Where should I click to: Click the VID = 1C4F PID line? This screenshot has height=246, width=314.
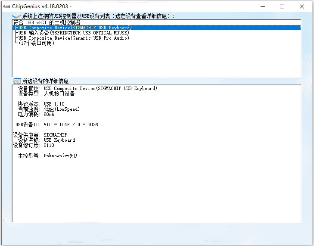(x=56, y=125)
